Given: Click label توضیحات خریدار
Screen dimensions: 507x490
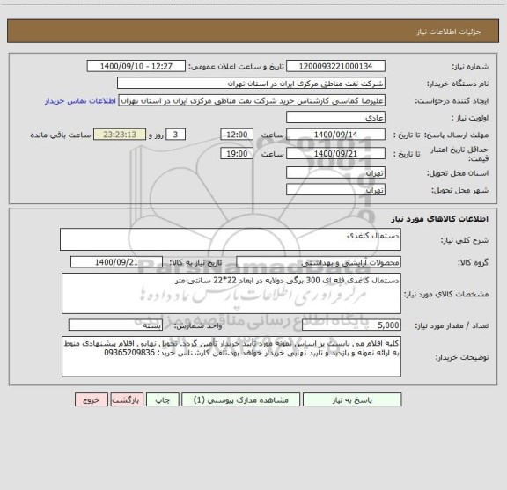Looking at the screenshot, I should (462, 357).
